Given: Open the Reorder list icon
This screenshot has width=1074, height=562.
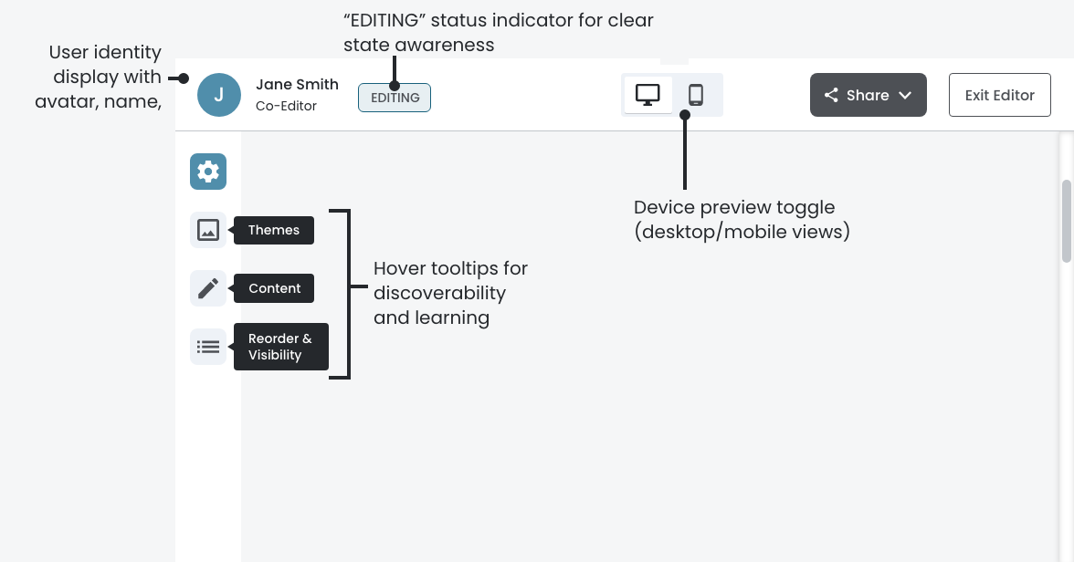Looking at the screenshot, I should [x=208, y=347].
